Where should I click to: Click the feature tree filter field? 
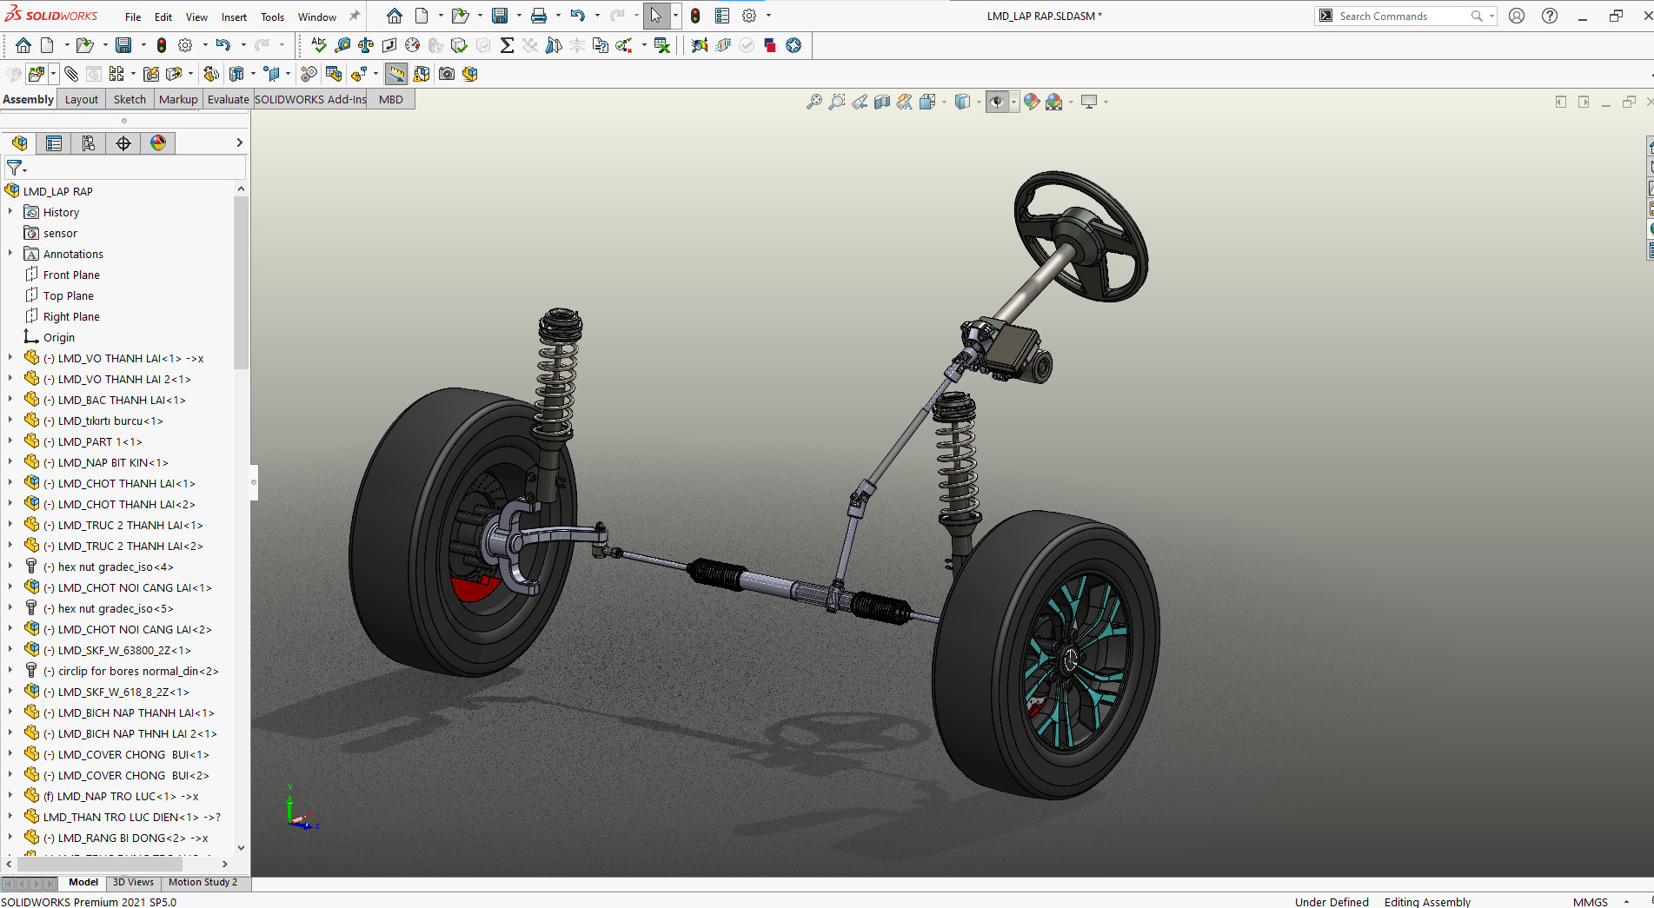(136, 168)
